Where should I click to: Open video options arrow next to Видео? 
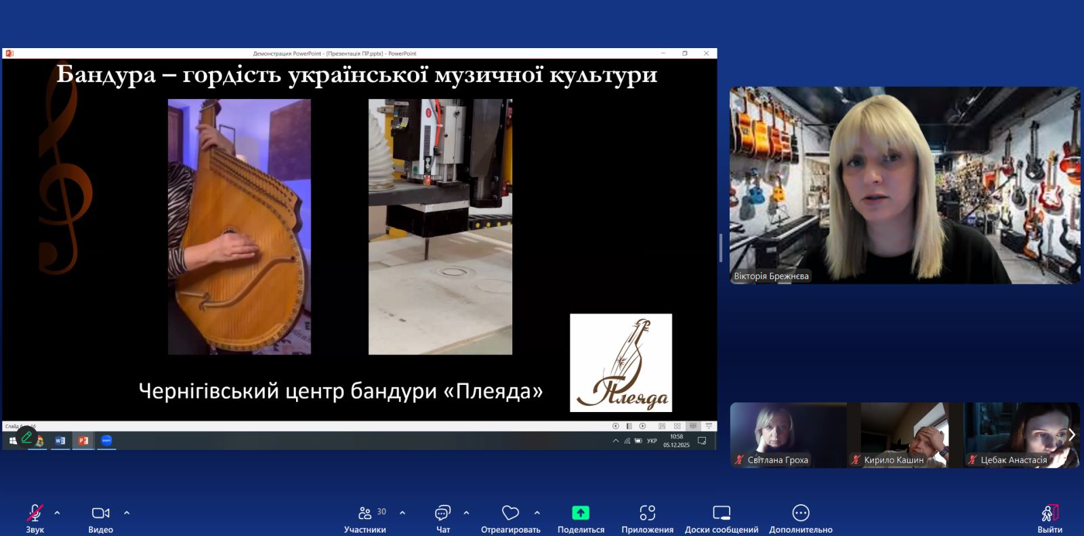pyautogui.click(x=127, y=513)
